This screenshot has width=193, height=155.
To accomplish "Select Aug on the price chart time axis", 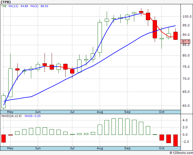I will pyautogui.click(x=100, y=112).
